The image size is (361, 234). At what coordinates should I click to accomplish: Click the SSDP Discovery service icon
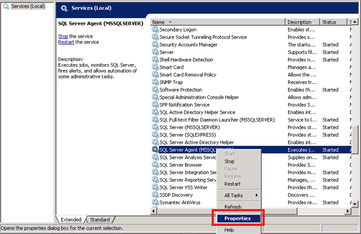pos(155,194)
